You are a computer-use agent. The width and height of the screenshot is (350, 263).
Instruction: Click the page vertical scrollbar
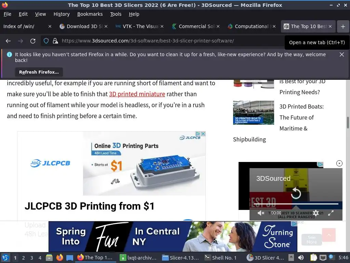click(348, 123)
